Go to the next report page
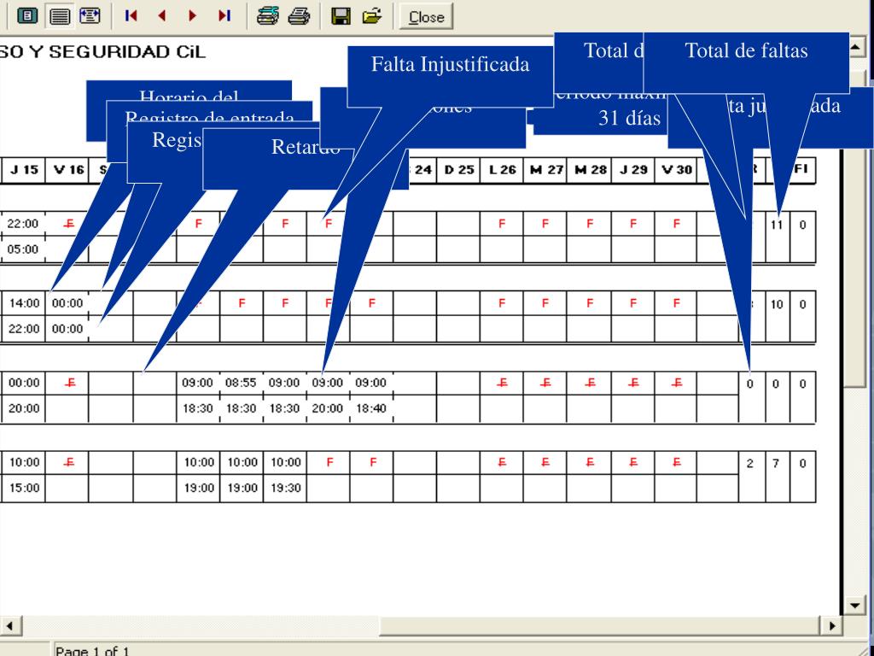Screen dimensions: 874x656 193,15
